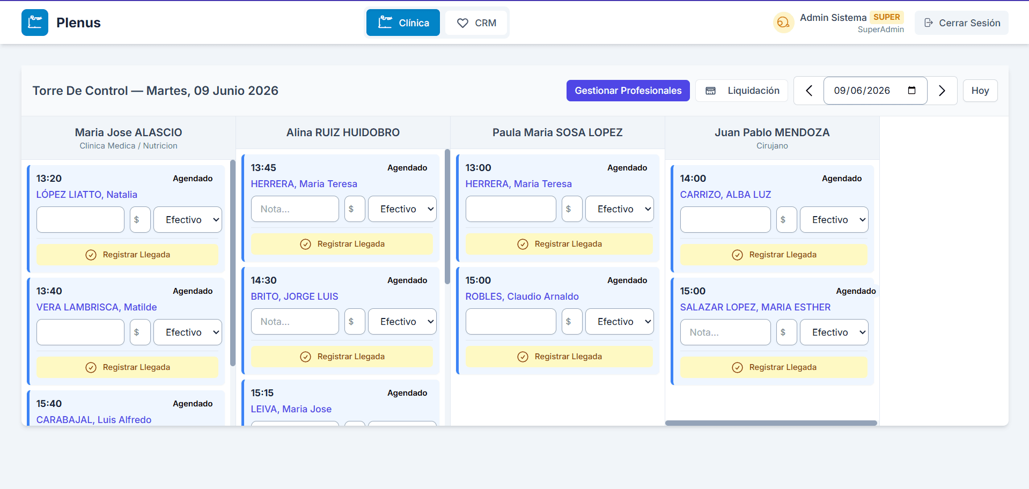This screenshot has width=1029, height=489.
Task: Open payment dropdown for 13:00 HERRERA appointment
Action: point(620,209)
